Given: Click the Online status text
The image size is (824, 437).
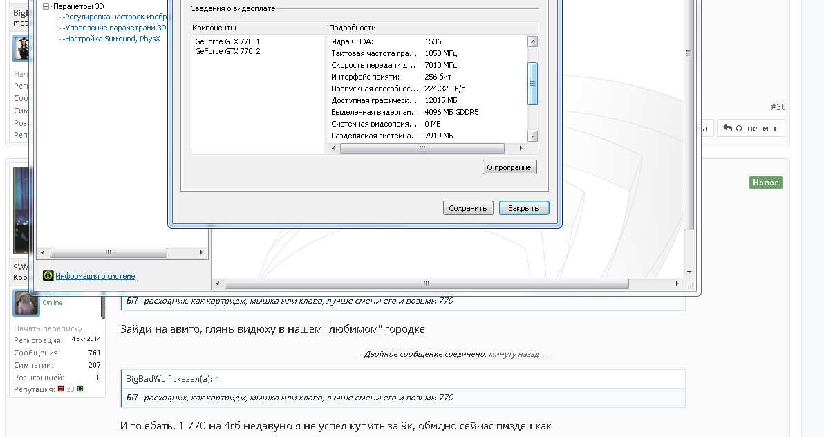Looking at the screenshot, I should tap(53, 303).
